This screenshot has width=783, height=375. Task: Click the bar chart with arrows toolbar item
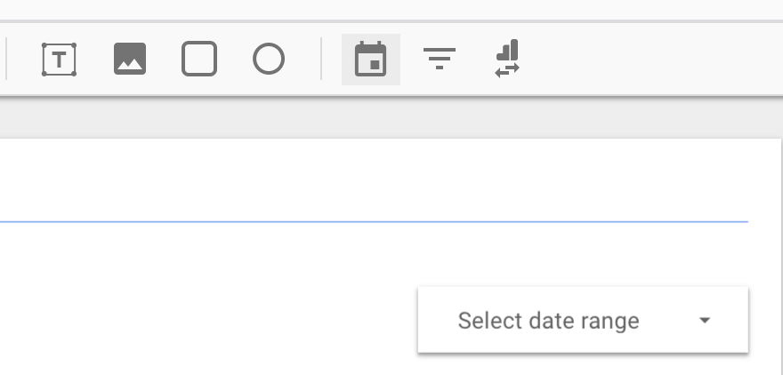click(x=507, y=59)
